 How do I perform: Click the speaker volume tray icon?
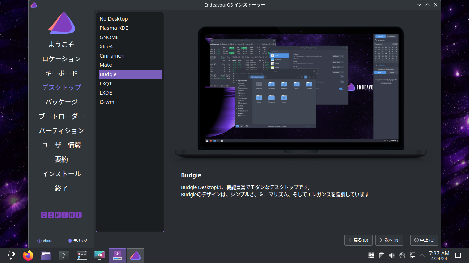pos(392,255)
